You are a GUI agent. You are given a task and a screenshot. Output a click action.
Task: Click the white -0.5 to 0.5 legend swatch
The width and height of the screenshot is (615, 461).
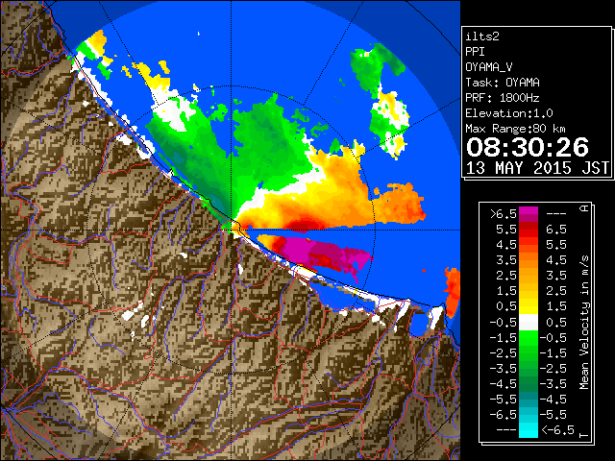tap(529, 323)
